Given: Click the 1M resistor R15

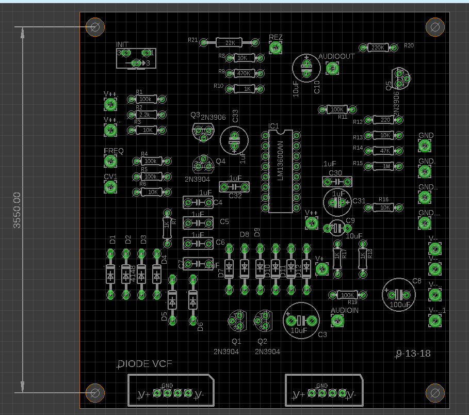Looking at the screenshot, I should [383, 166].
